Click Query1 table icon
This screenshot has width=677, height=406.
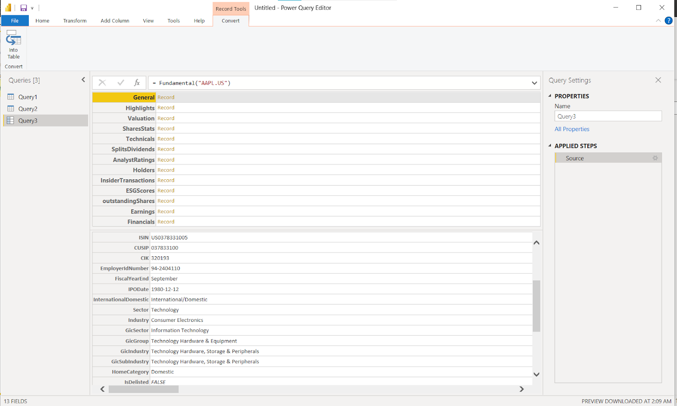[x=11, y=97]
